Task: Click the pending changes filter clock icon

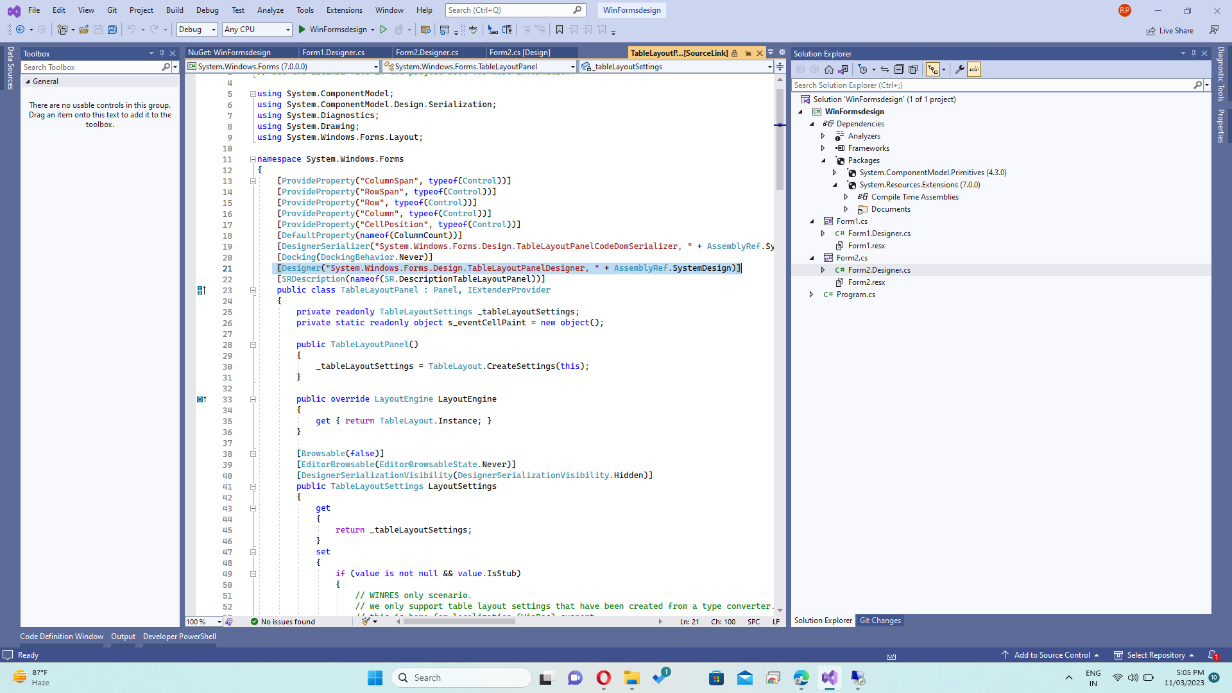Action: [863, 69]
